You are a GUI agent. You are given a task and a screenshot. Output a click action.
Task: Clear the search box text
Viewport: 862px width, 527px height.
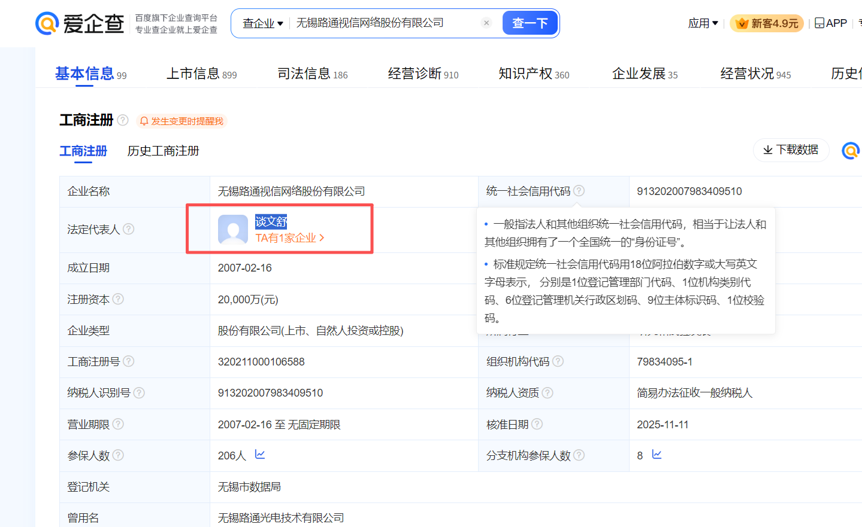pos(486,23)
